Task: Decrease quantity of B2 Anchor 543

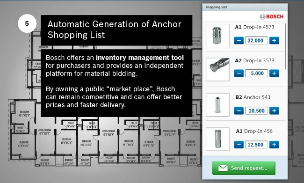Action: click(239, 111)
